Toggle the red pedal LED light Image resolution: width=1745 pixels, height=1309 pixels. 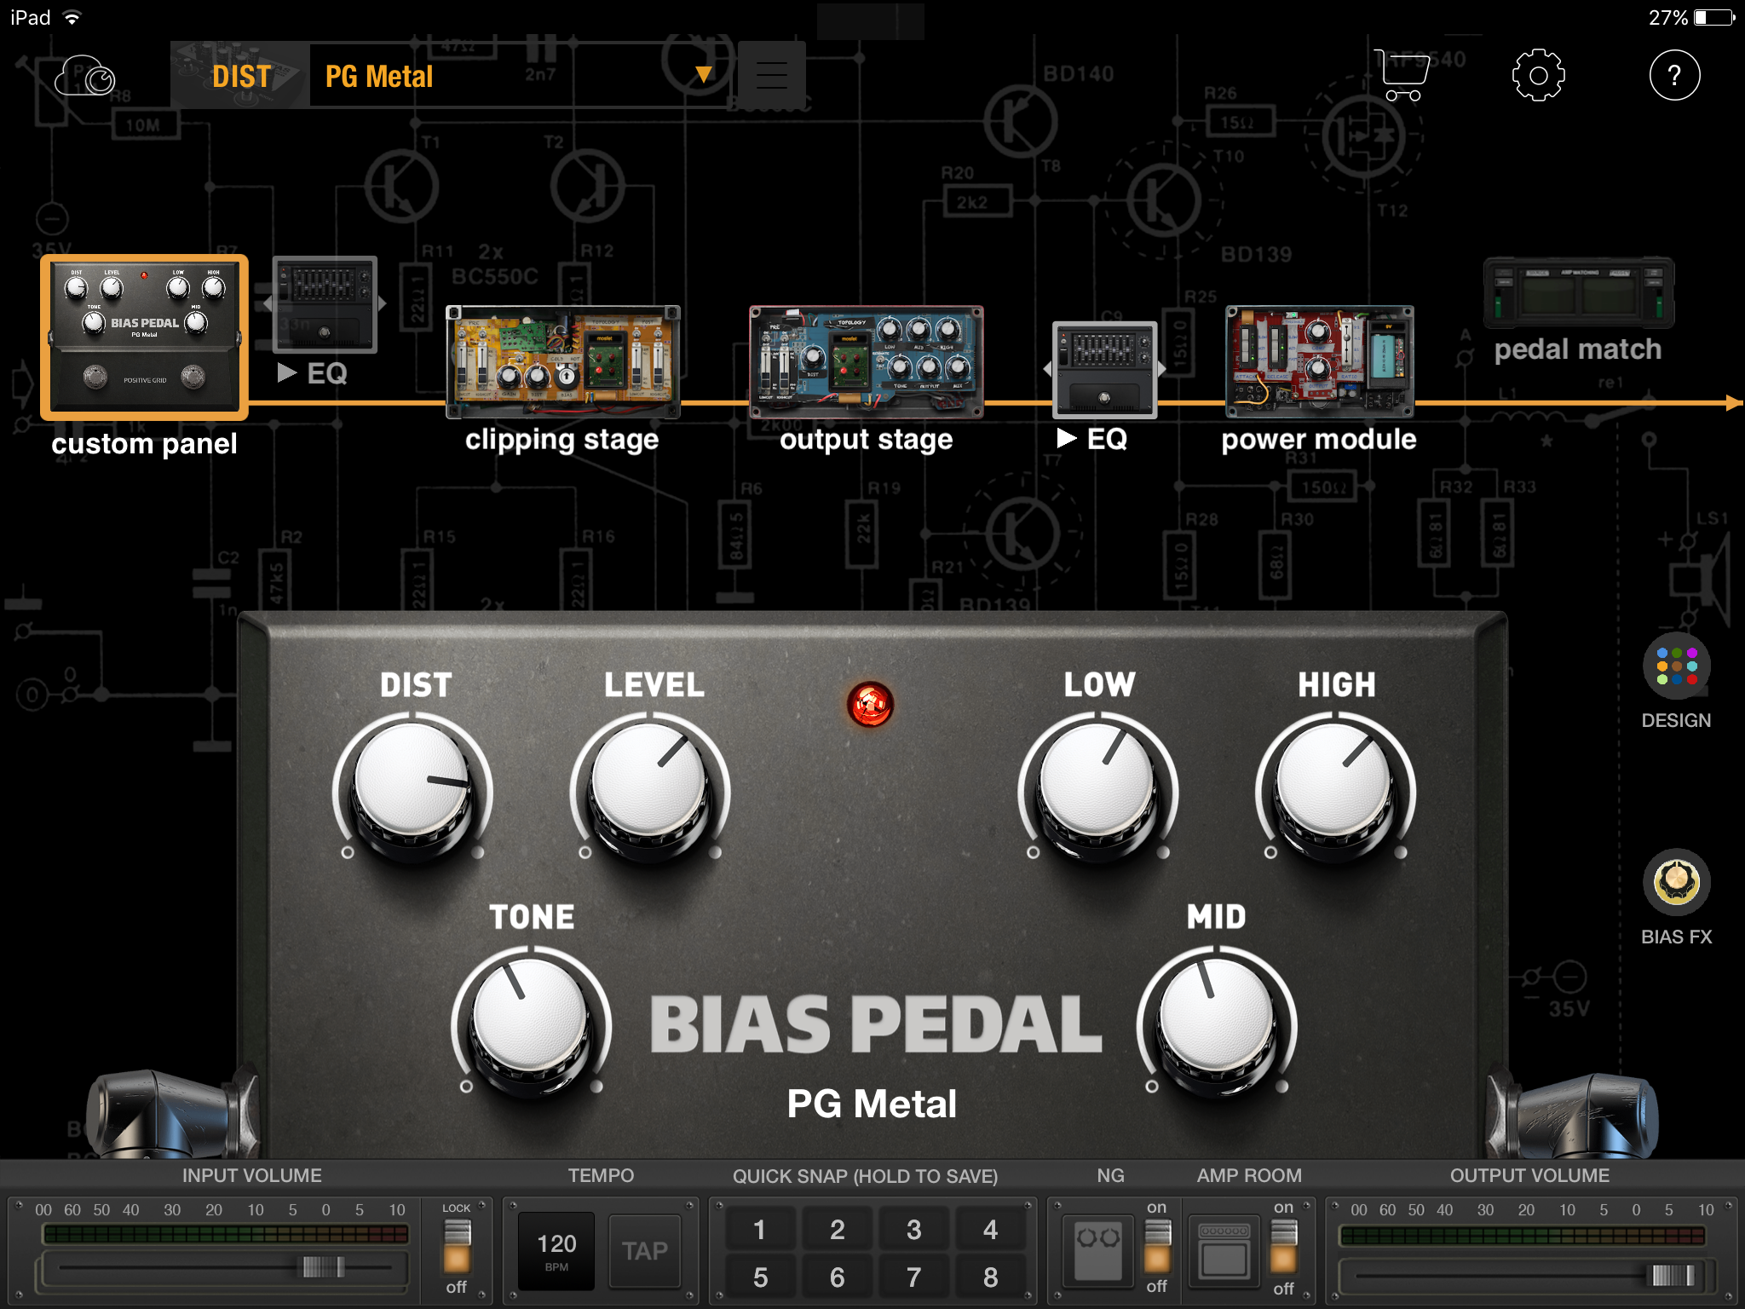(870, 705)
